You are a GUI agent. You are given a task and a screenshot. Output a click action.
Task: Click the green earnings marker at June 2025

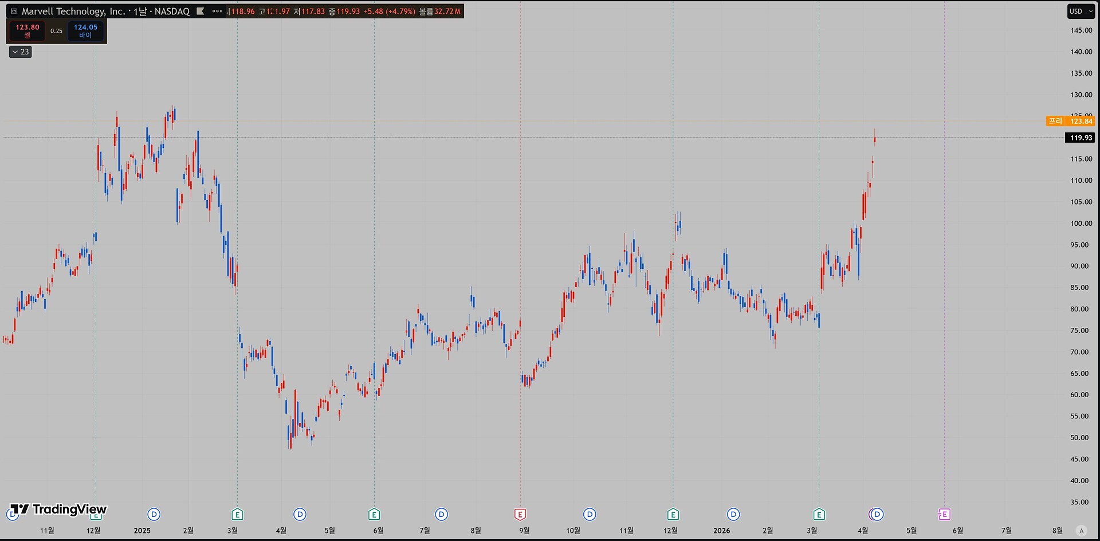(374, 515)
